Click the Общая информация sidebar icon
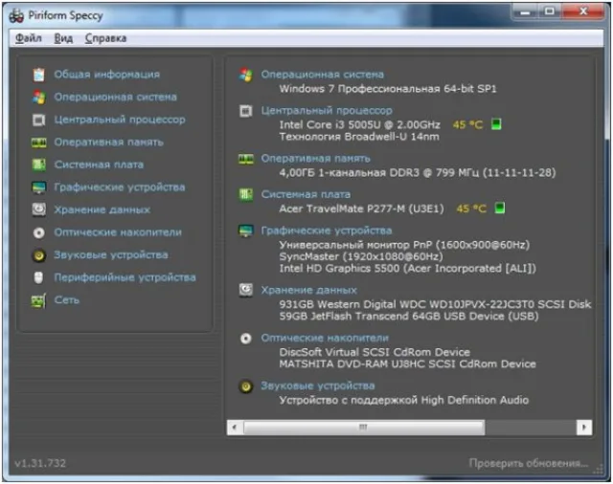 click(x=38, y=75)
